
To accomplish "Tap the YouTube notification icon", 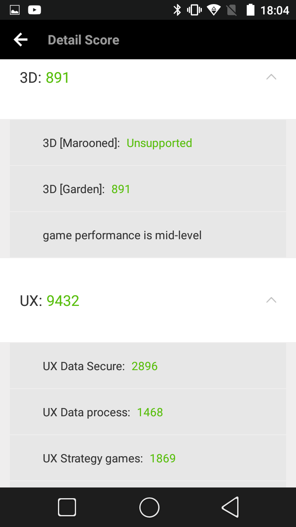I will tap(35, 10).
